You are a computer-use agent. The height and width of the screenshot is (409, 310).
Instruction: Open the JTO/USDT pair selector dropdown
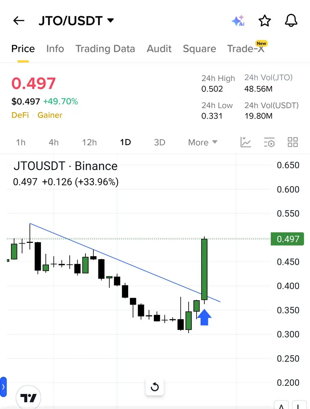click(76, 20)
